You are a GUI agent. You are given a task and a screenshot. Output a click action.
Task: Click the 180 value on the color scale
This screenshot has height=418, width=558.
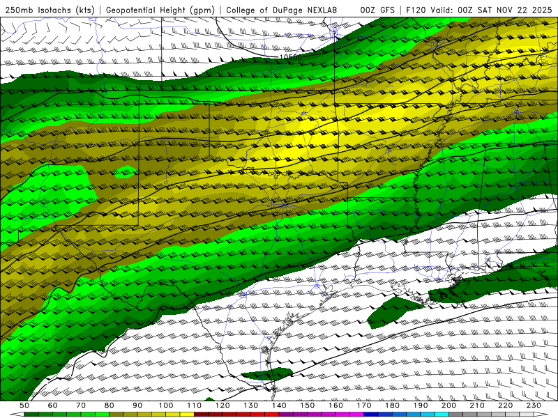tap(392, 405)
